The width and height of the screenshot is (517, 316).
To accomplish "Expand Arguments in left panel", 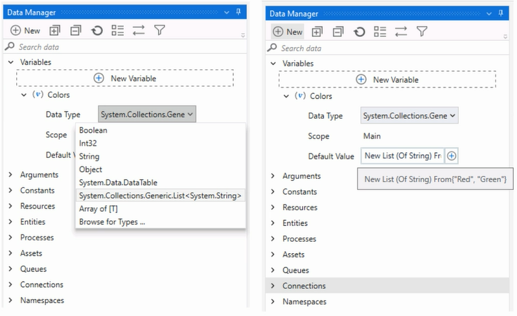I will 10,175.
